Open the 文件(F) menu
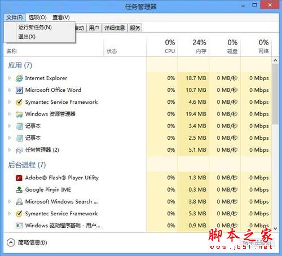This screenshot has height=256, width=282. [x=15, y=17]
